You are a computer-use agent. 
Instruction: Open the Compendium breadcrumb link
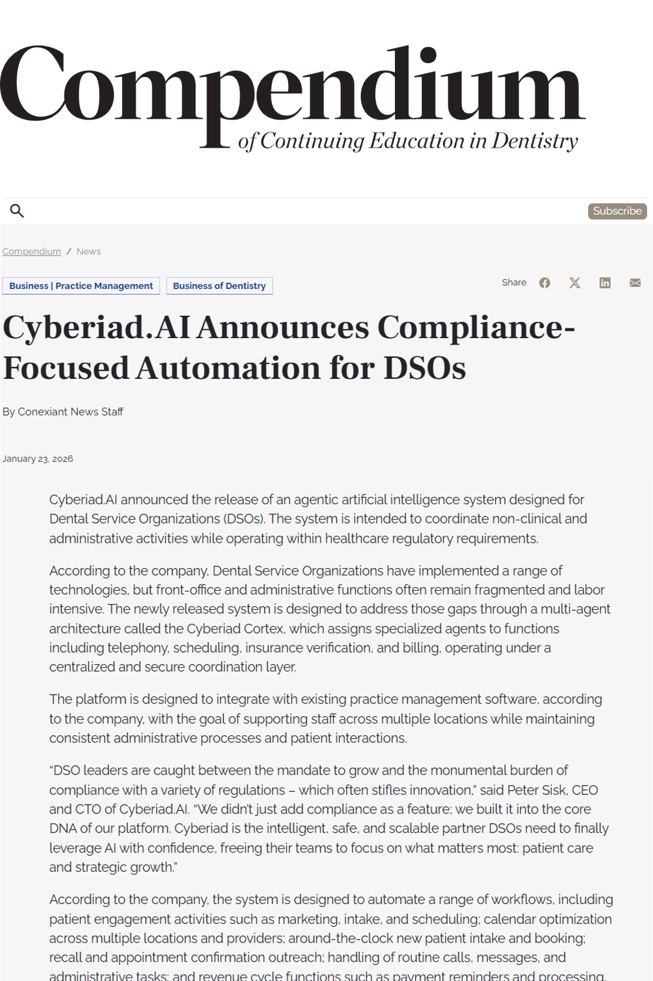tap(32, 252)
